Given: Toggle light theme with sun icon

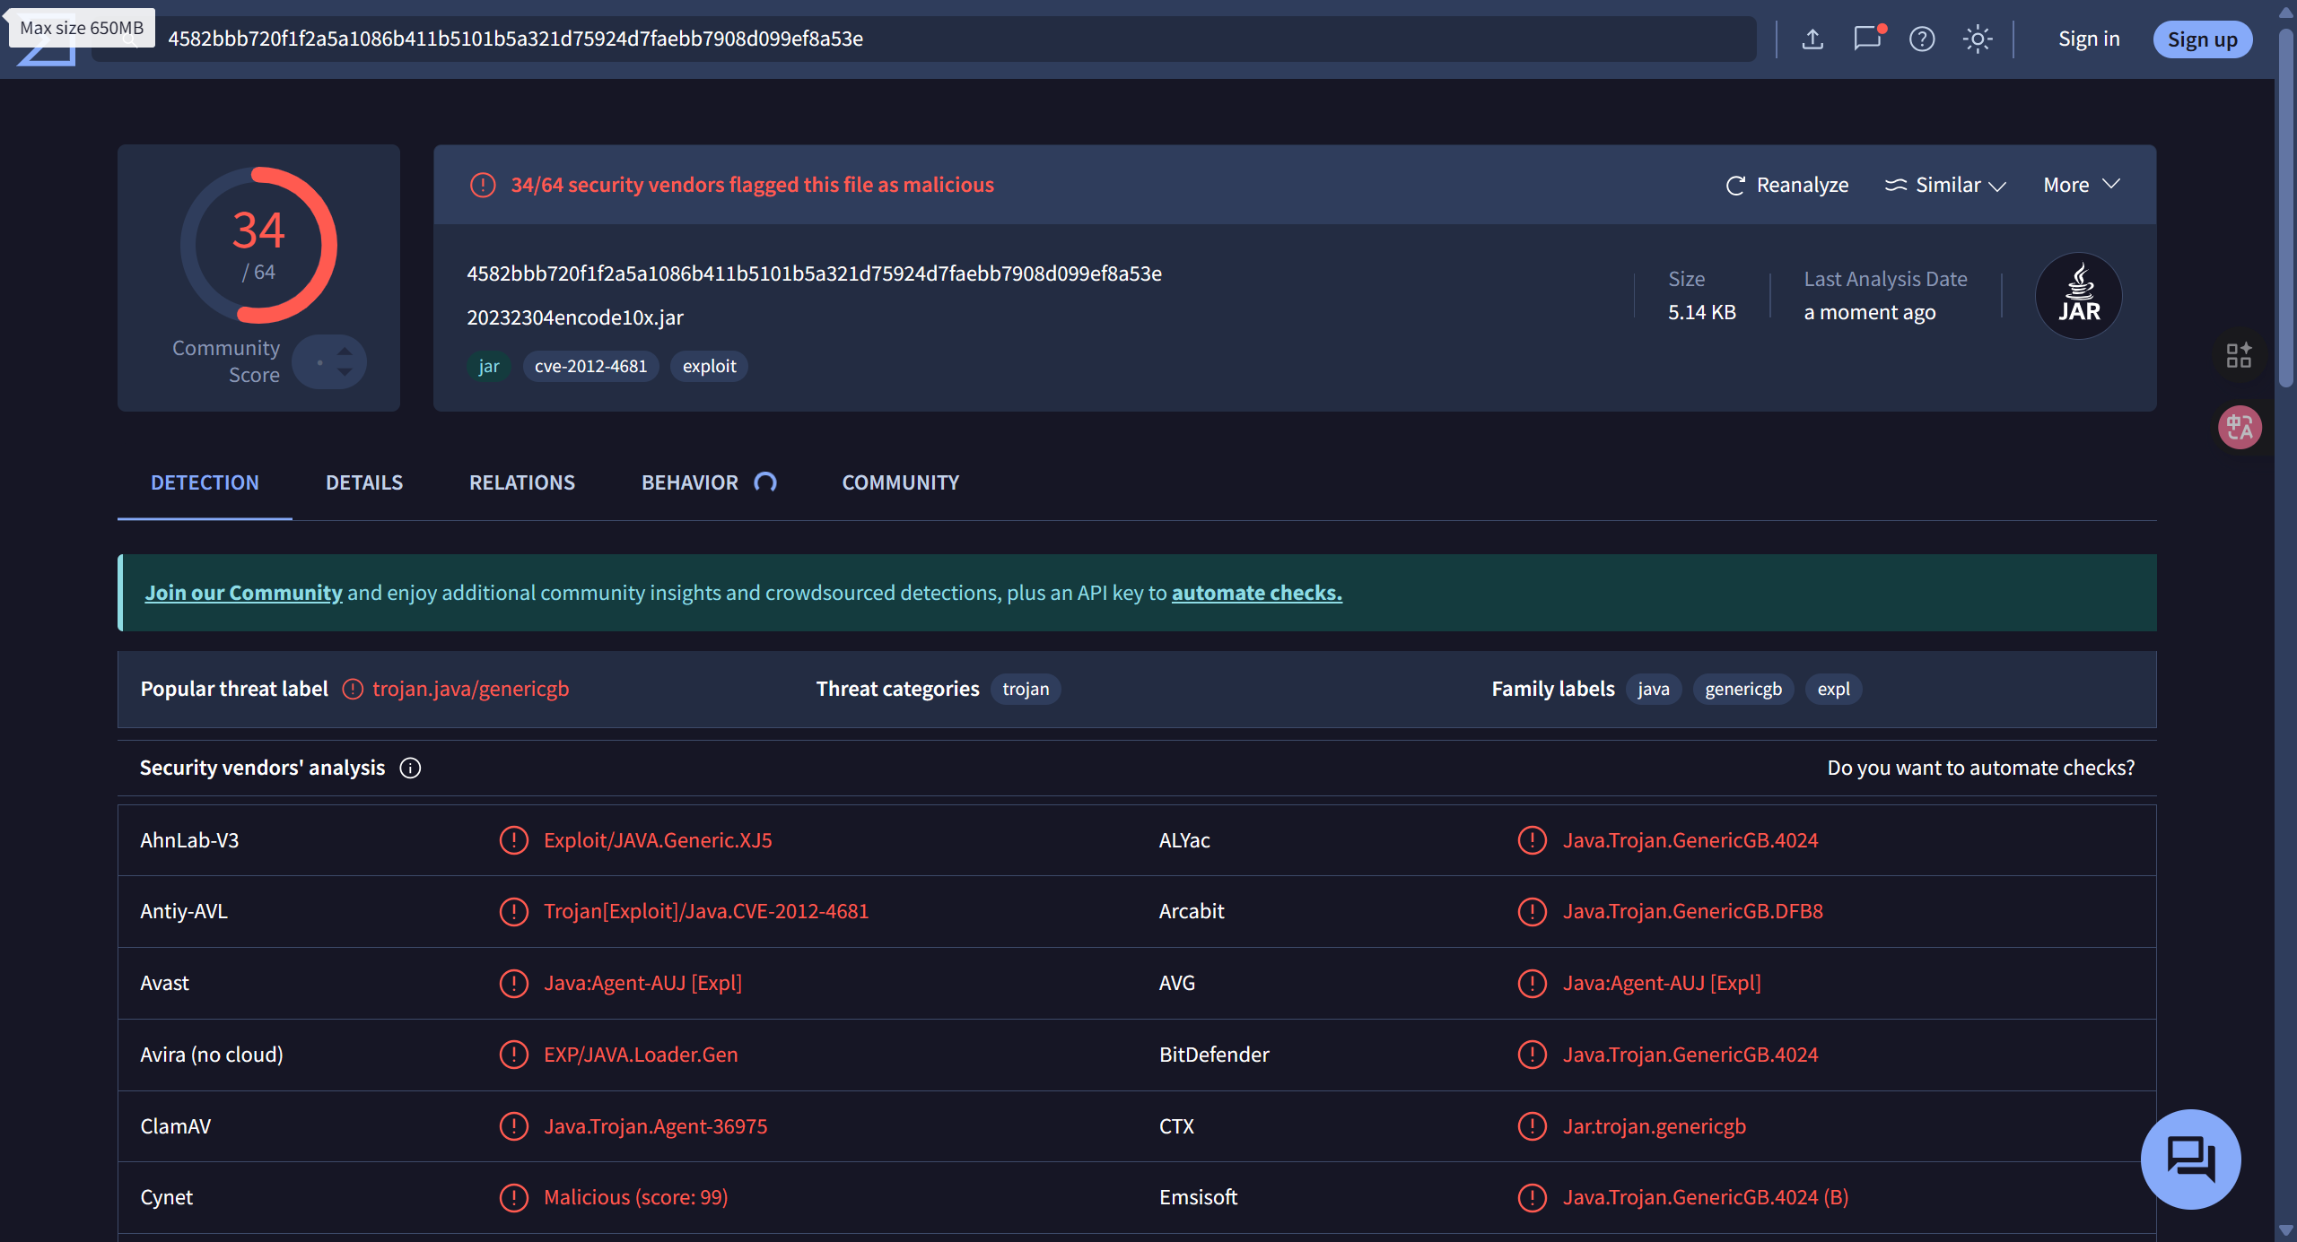Looking at the screenshot, I should (1977, 39).
